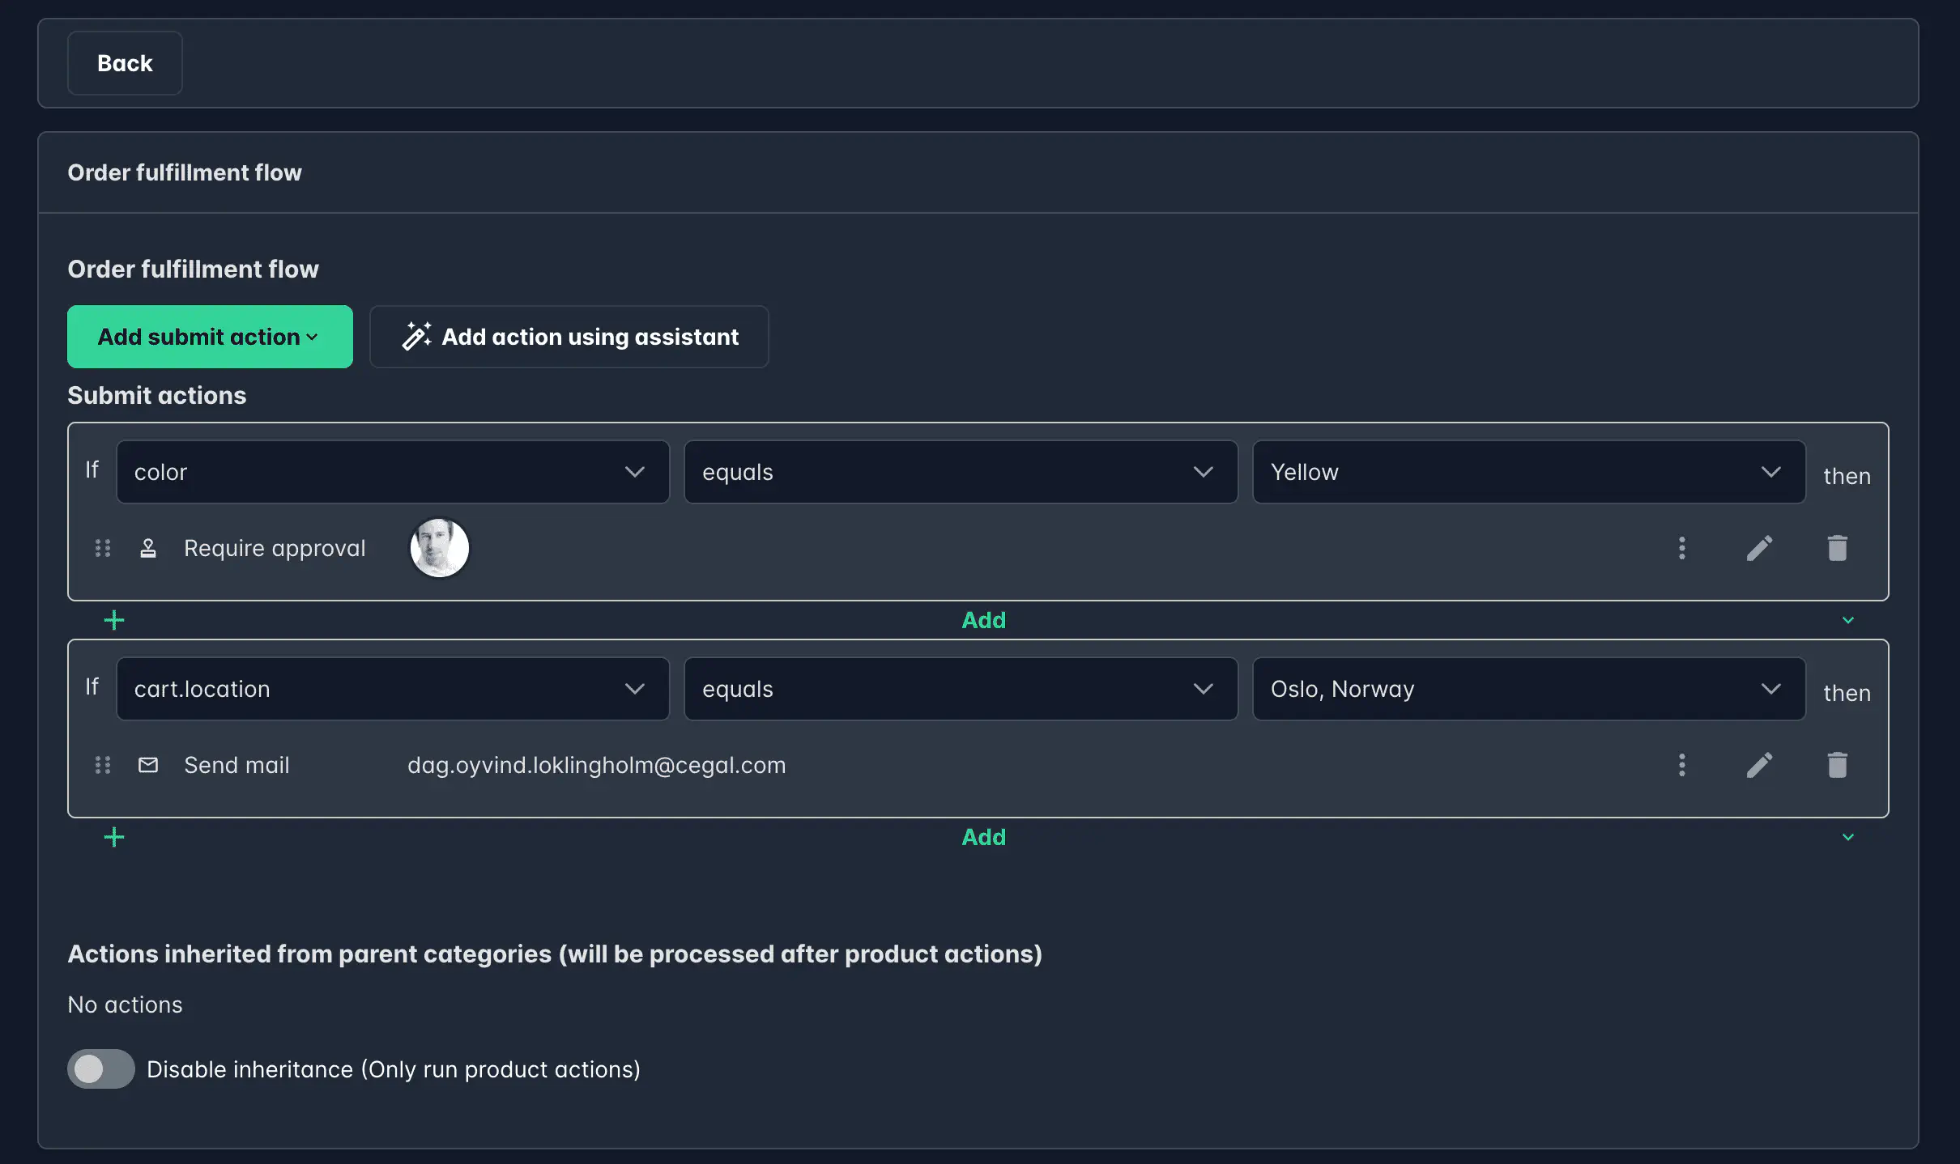The width and height of the screenshot is (1960, 1164).
Task: Open the Oslo, Norway value dropdown
Action: (1528, 689)
